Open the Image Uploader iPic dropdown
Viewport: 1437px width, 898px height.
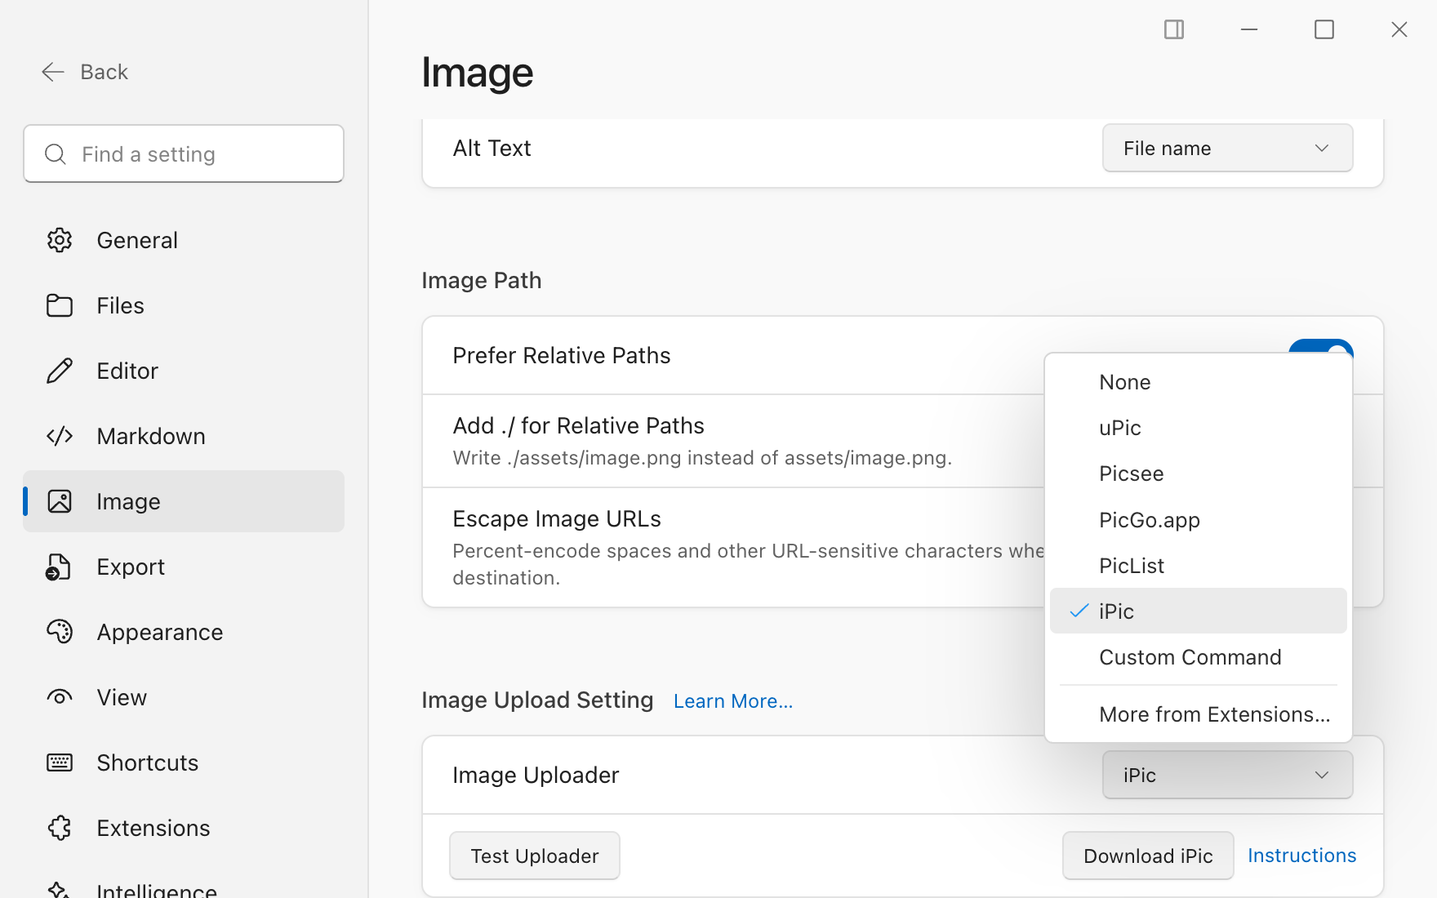point(1227,775)
